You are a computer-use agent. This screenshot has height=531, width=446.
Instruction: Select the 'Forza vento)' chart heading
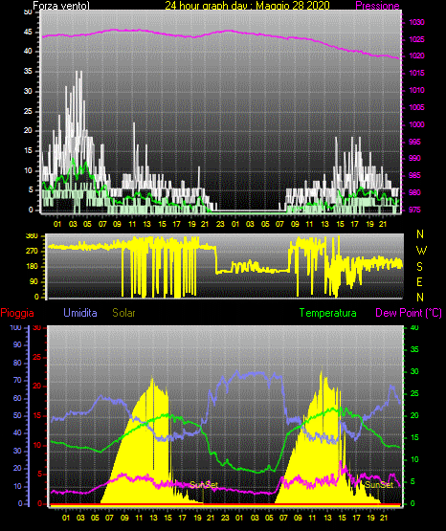(x=61, y=6)
